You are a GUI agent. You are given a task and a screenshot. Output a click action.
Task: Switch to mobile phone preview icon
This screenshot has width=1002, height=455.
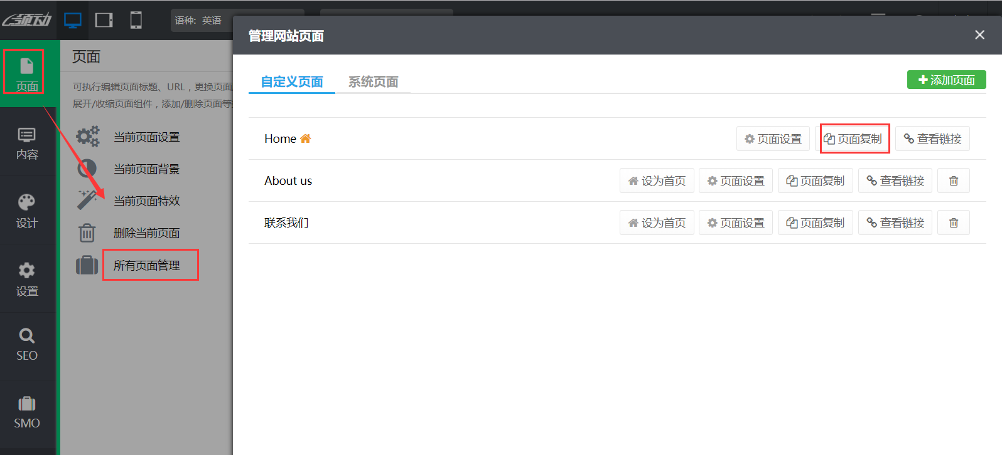coord(136,21)
